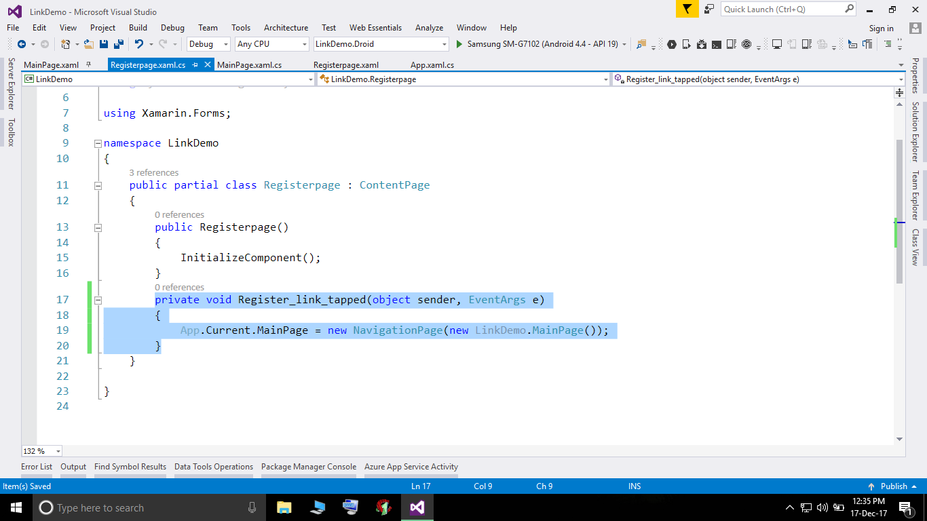The width and height of the screenshot is (927, 521).
Task: Collapse the namespace LinkDemo code region
Action: tap(98, 142)
